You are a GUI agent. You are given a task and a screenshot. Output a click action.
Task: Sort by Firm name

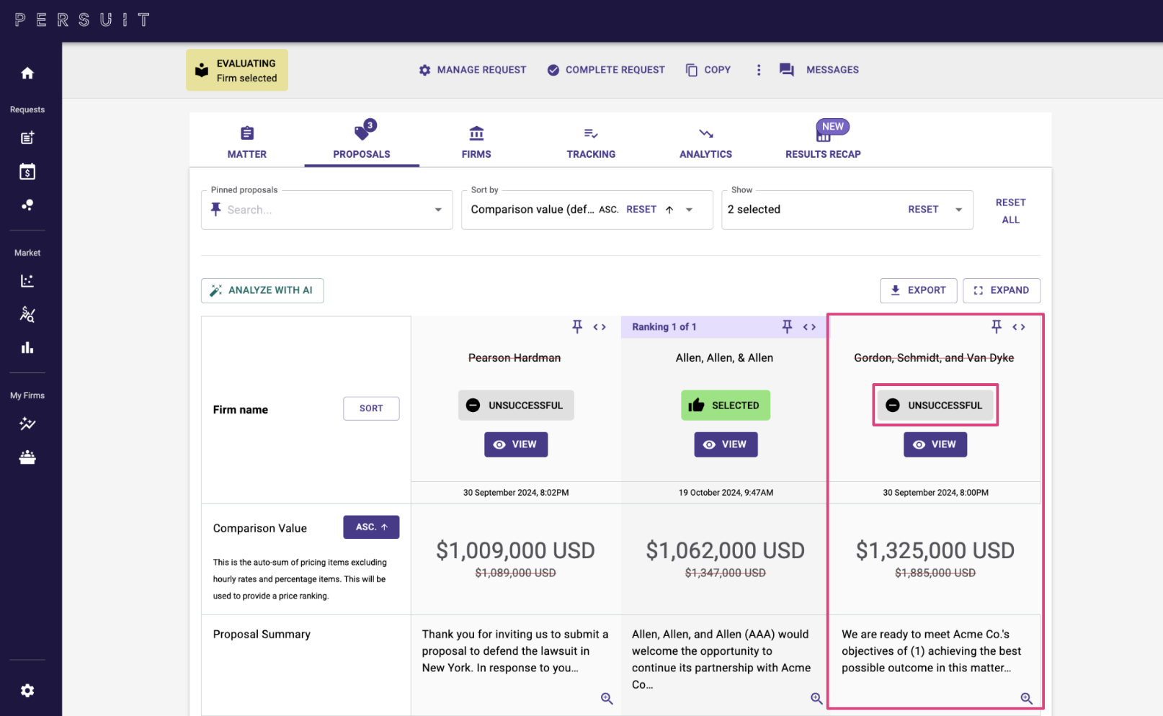click(x=371, y=408)
